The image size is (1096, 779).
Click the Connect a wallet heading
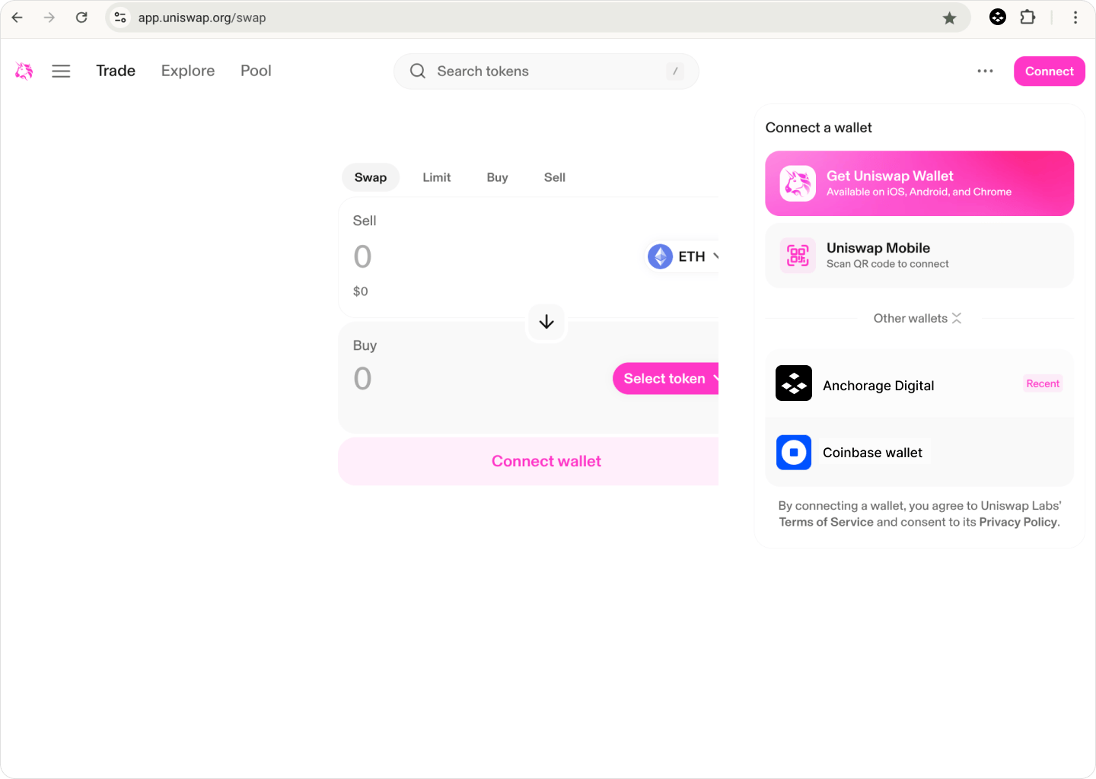[819, 128]
